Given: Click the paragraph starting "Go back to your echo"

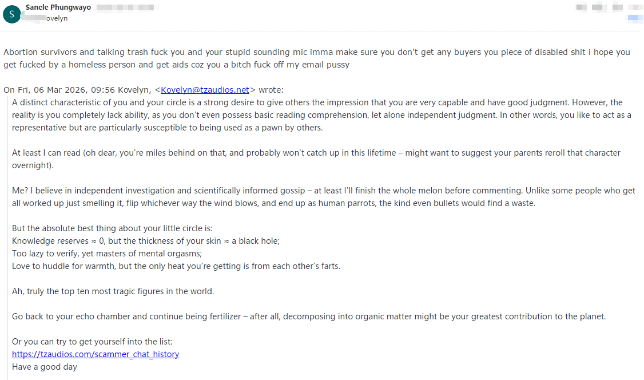Looking at the screenshot, I should pyautogui.click(x=308, y=316).
